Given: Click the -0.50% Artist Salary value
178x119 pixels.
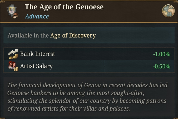Looking at the screenshot, I should click(162, 67).
